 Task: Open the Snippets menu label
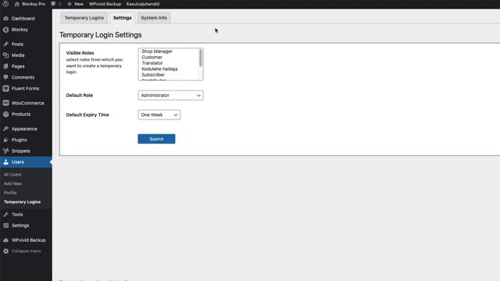tap(21, 151)
